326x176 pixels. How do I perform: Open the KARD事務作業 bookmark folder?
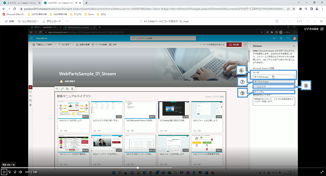pyautogui.click(x=58, y=14)
